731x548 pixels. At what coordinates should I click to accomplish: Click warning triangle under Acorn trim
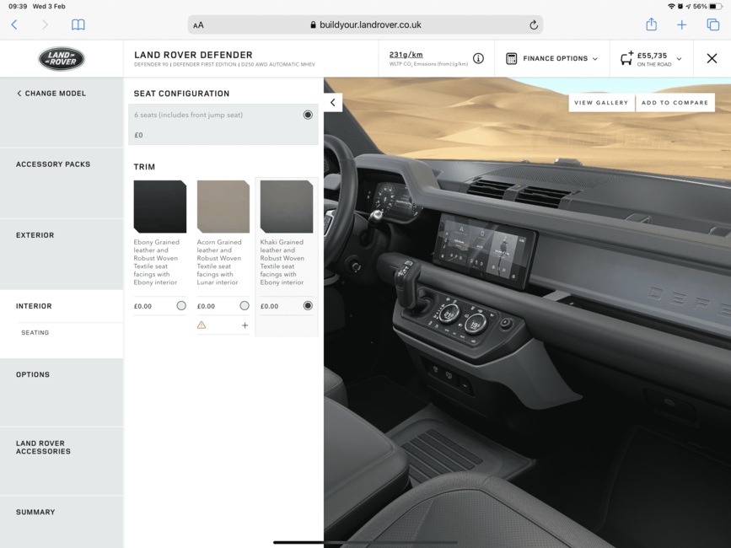(202, 325)
